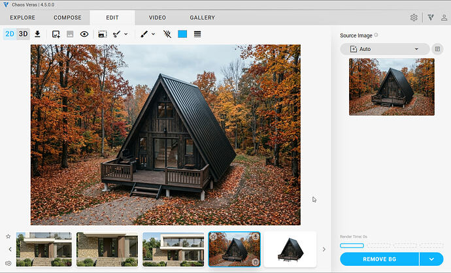This screenshot has width=451, height=273.
Task: Click the crossed-out vegetation icon
Action: (x=167, y=34)
